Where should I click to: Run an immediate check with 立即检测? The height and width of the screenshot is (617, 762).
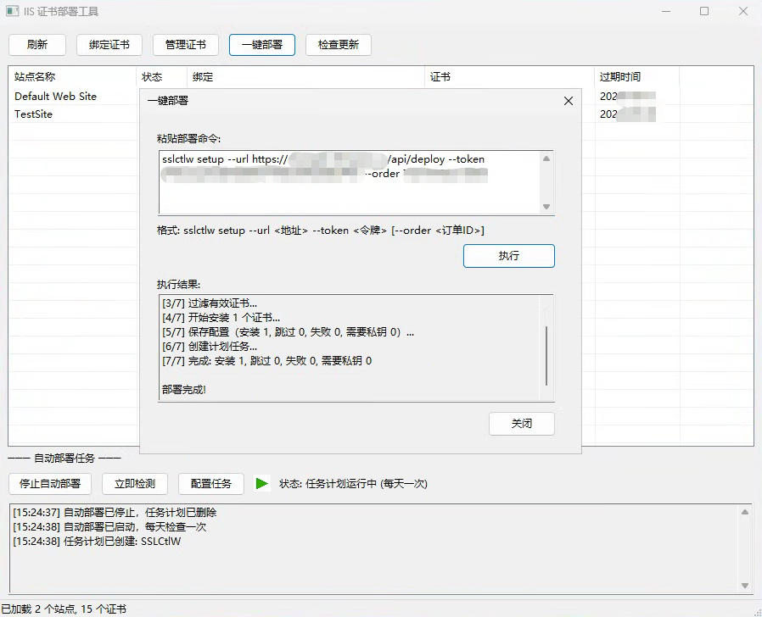pyautogui.click(x=134, y=483)
